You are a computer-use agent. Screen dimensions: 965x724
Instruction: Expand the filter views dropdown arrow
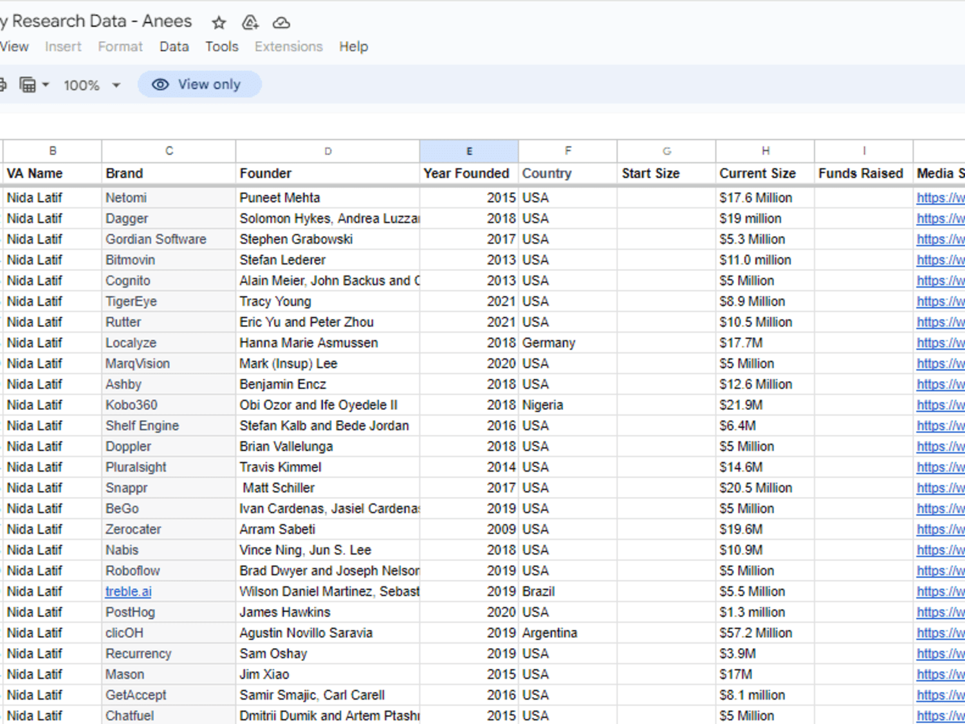(x=46, y=84)
